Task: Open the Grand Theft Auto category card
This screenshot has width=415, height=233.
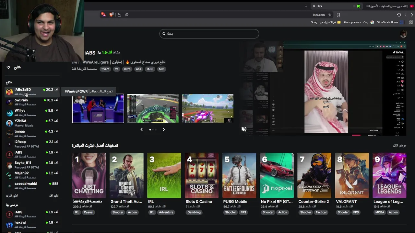Action: (x=126, y=175)
